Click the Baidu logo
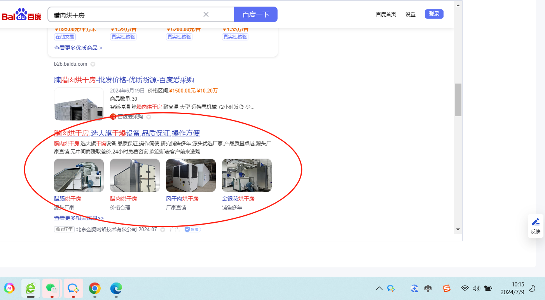This screenshot has width=545, height=300. tap(22, 15)
